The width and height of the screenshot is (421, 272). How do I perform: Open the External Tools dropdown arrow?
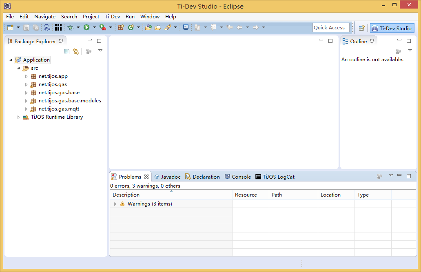(111, 27)
